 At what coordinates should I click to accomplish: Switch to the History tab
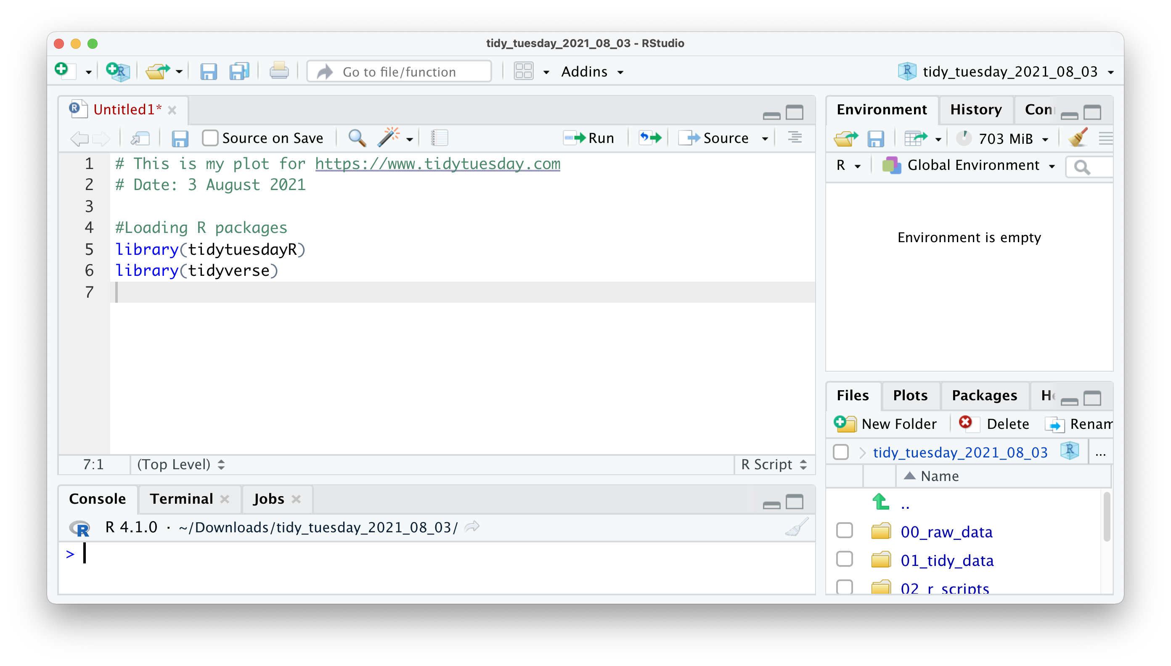(976, 109)
